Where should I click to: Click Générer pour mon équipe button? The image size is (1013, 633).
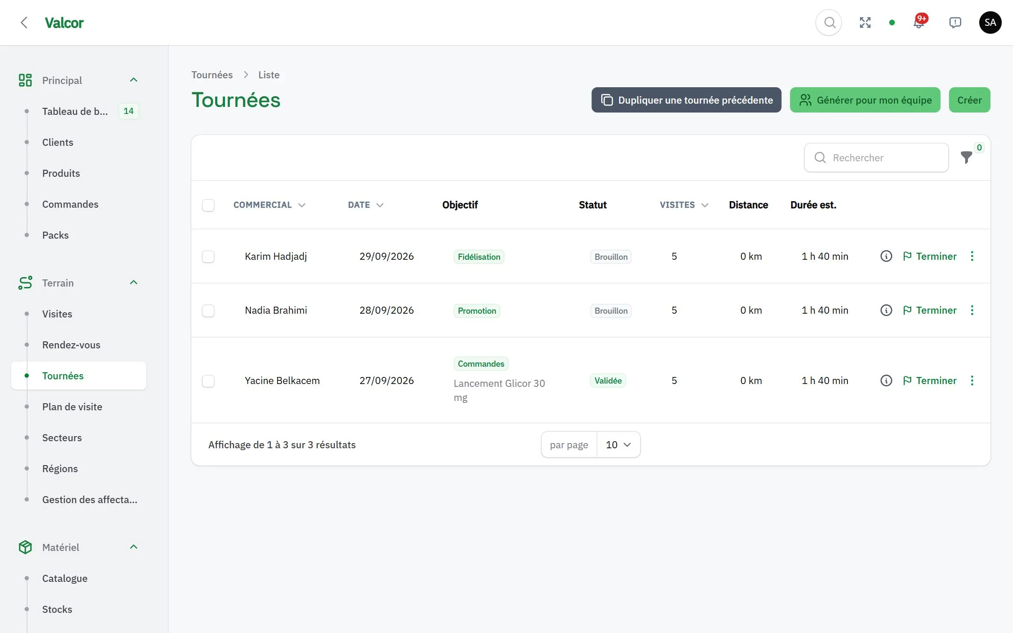pyautogui.click(x=865, y=100)
